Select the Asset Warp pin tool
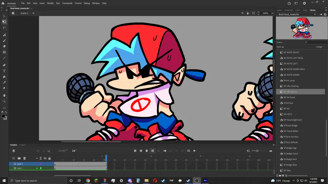Screen dimensions: 328x184 coord(4,88)
